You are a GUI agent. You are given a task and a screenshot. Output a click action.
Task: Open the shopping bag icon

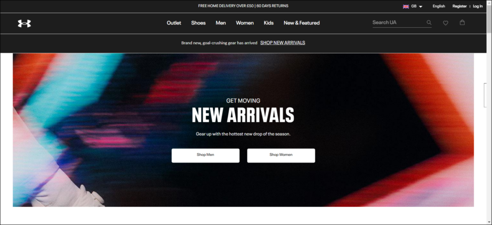[x=462, y=23]
